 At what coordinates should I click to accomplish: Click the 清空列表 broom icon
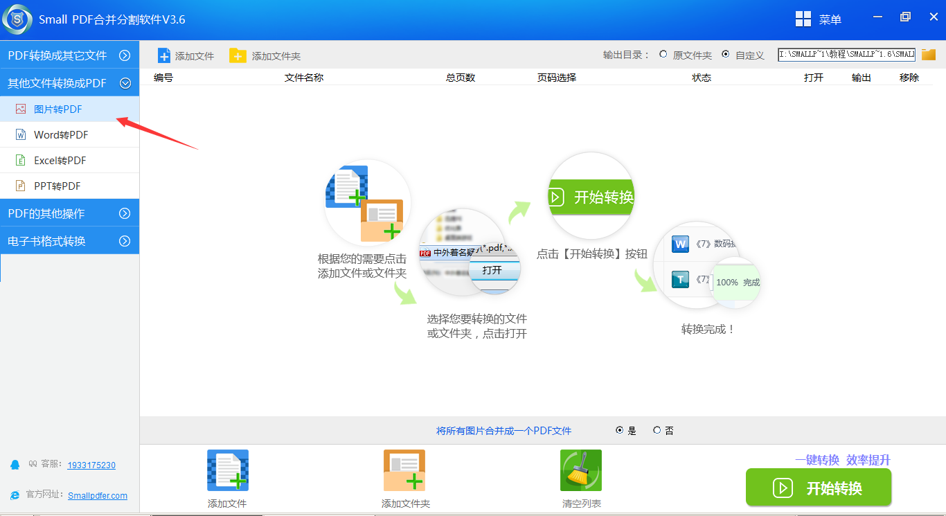581,470
